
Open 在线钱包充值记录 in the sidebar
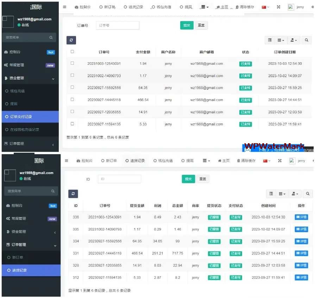(x=25, y=129)
